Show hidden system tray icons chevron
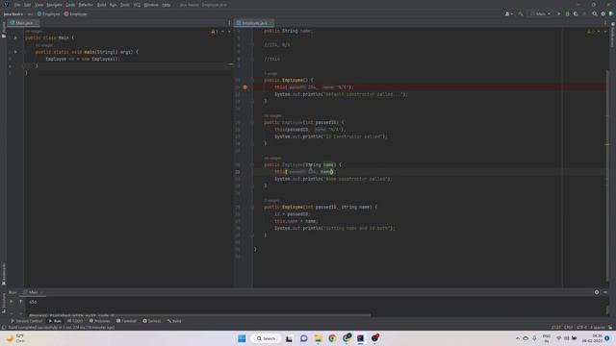 [x=518, y=338]
